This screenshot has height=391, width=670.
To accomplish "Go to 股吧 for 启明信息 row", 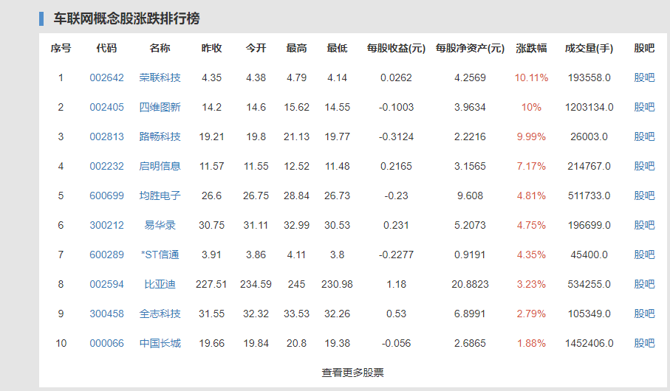I will tap(644, 166).
